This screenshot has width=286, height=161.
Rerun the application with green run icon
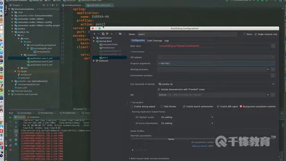pyautogui.click(x=10, y=117)
